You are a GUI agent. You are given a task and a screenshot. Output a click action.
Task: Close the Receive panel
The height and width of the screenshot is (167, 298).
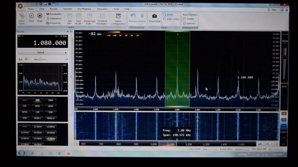click(71, 32)
